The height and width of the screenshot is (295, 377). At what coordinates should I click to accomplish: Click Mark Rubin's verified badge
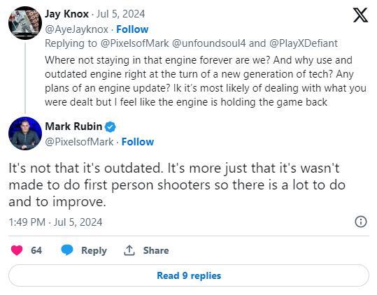click(x=110, y=127)
